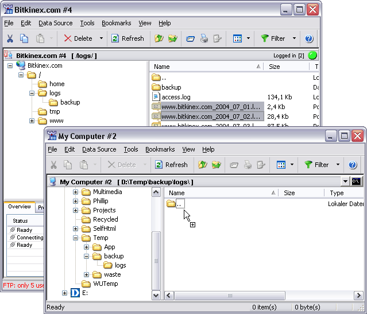Screen dimensions: 367x314
Task: Click Copy icon in Bitkinex.com #4 toolbar
Action: coord(24,38)
